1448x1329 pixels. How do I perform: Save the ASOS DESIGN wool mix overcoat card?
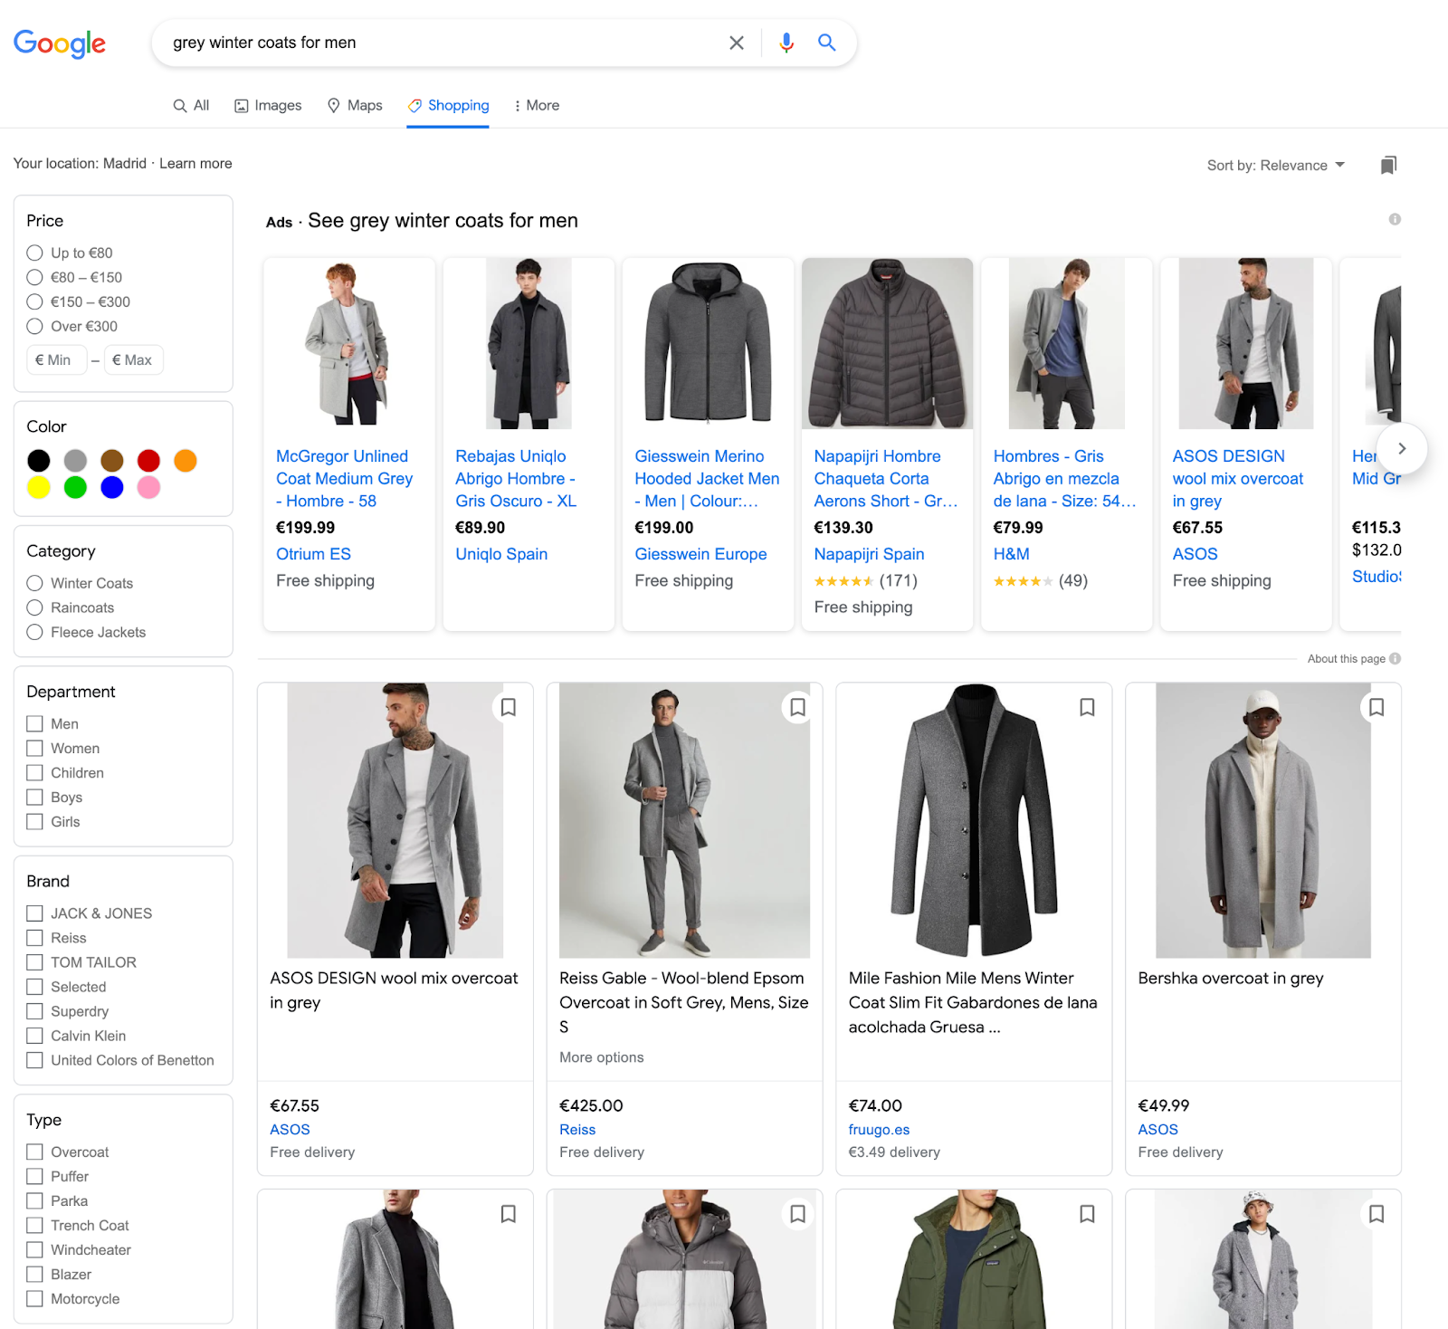pos(509,707)
